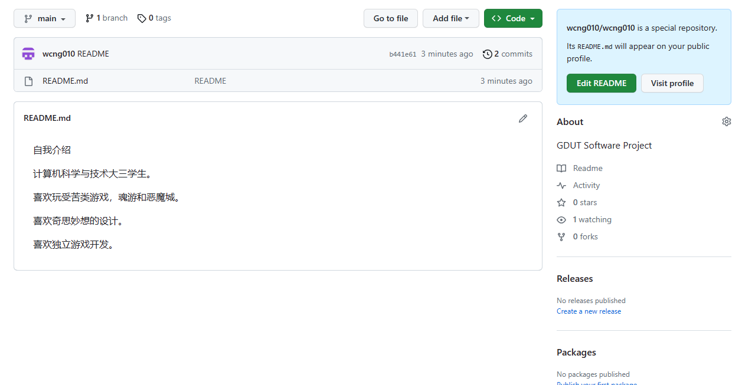Viewport: 755px width, 385px height.
Task: Click the About heading
Action: pyautogui.click(x=570, y=122)
